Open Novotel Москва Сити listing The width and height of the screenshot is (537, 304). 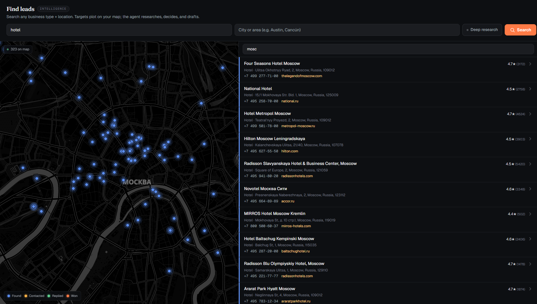point(388,195)
